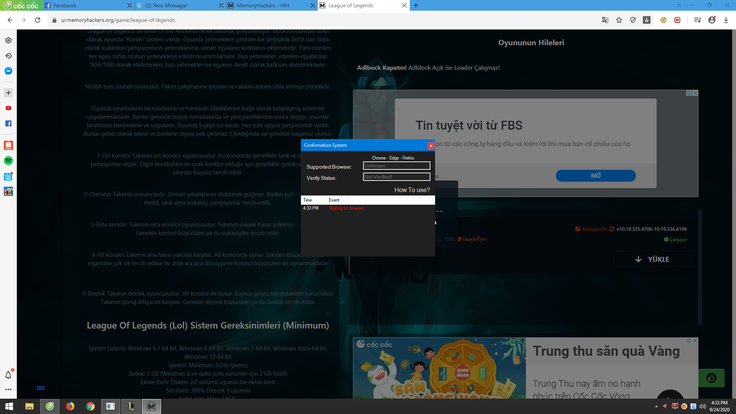Screen dimensions: 736x414
Task: Open a new browser tab
Action: pos(416,5)
